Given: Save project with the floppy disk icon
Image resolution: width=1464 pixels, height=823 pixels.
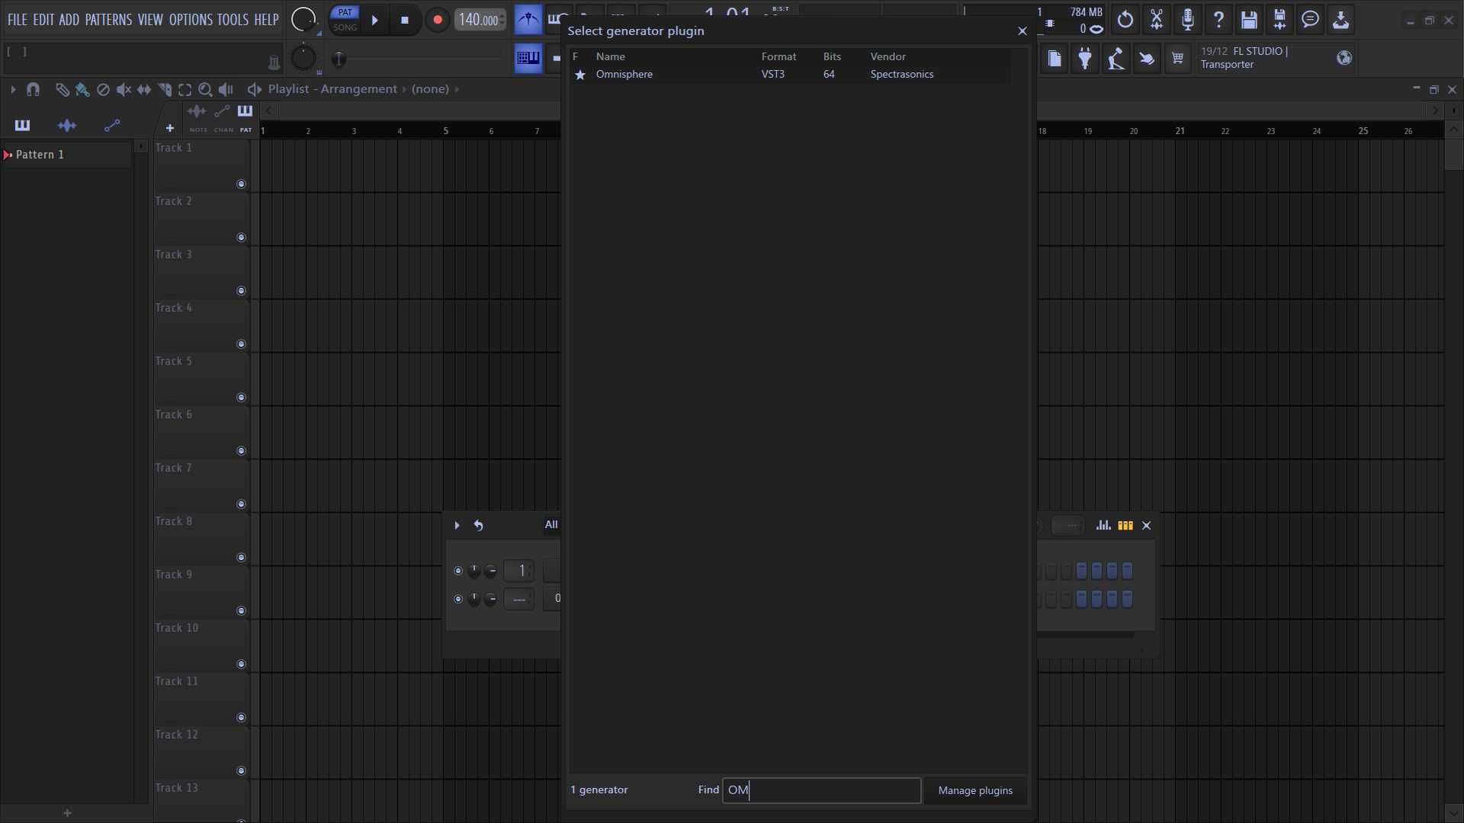Looking at the screenshot, I should [x=1249, y=20].
